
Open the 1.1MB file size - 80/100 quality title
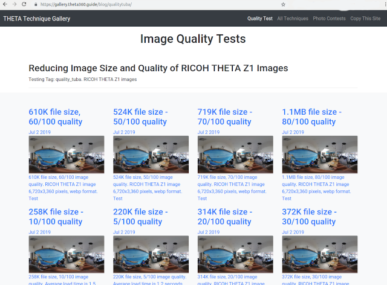pyautogui.click(x=312, y=117)
